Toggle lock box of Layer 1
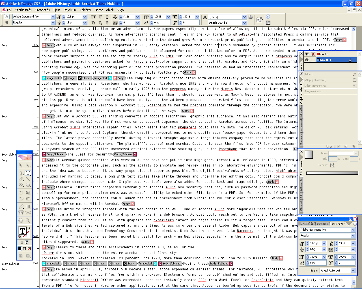The image size is (362, 289). 313,60
